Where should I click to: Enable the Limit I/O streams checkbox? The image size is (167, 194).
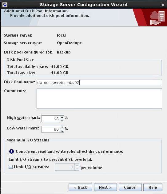[11, 167]
